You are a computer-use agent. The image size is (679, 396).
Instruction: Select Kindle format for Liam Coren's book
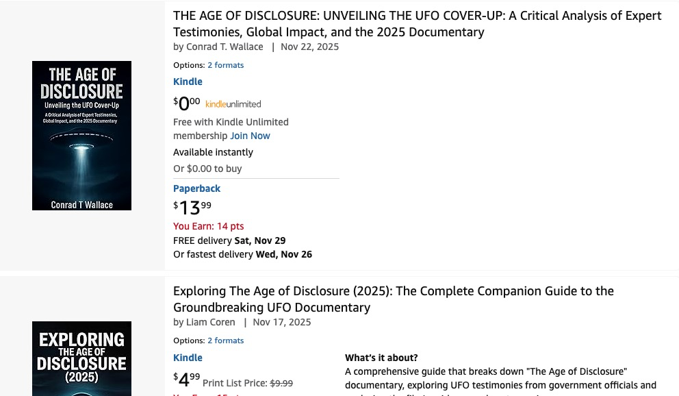pyautogui.click(x=188, y=358)
